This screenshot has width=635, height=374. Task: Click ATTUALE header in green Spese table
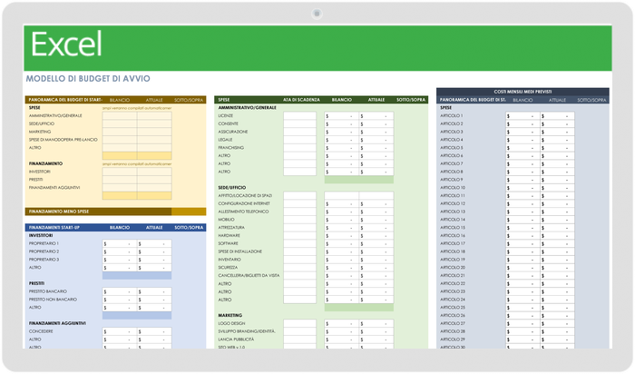click(376, 100)
